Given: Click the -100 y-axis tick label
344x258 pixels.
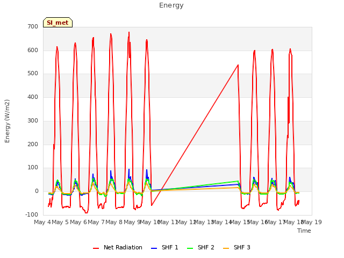Looking at the screenshot, I should click(x=32, y=214).
